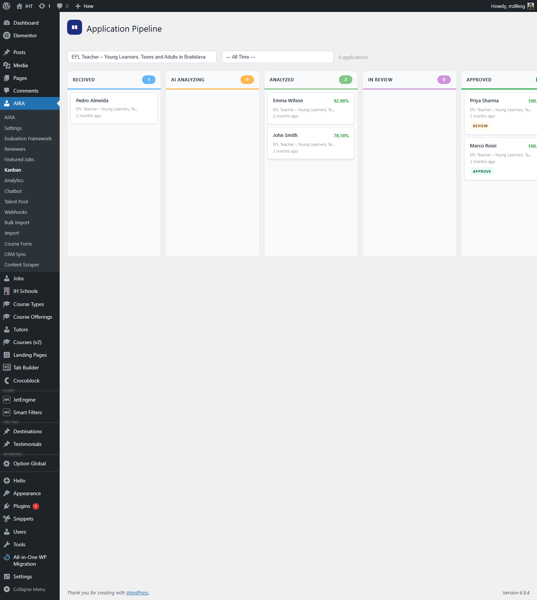Click the Plugins update count badge

click(36, 506)
